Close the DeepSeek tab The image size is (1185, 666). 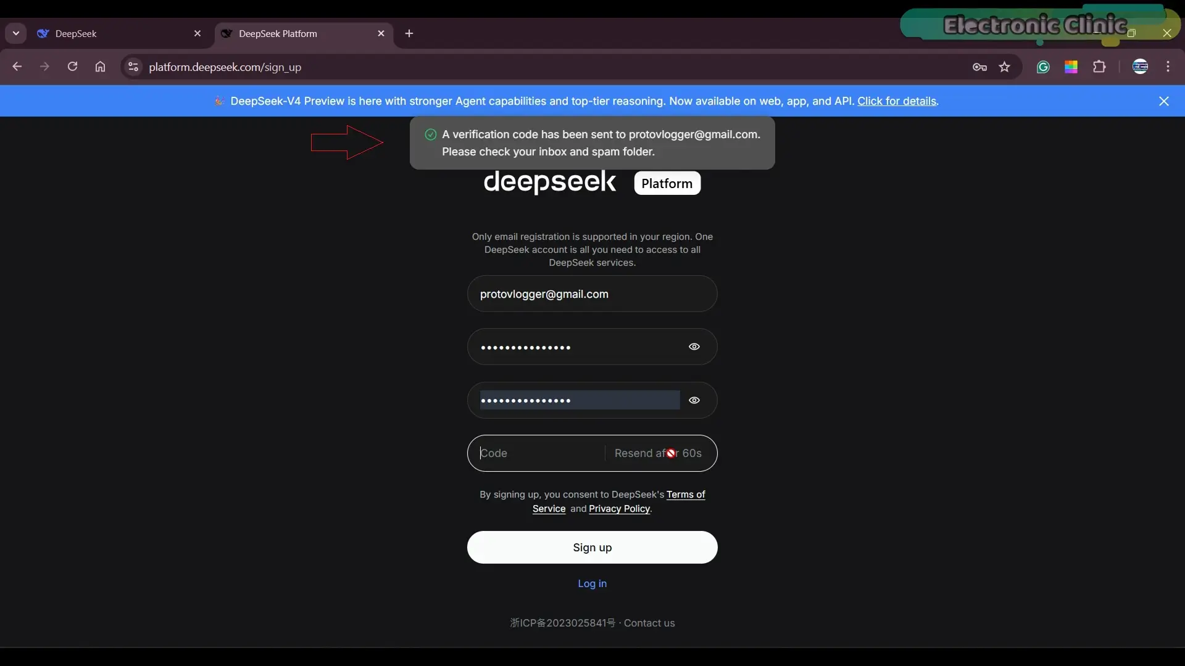pyautogui.click(x=197, y=33)
